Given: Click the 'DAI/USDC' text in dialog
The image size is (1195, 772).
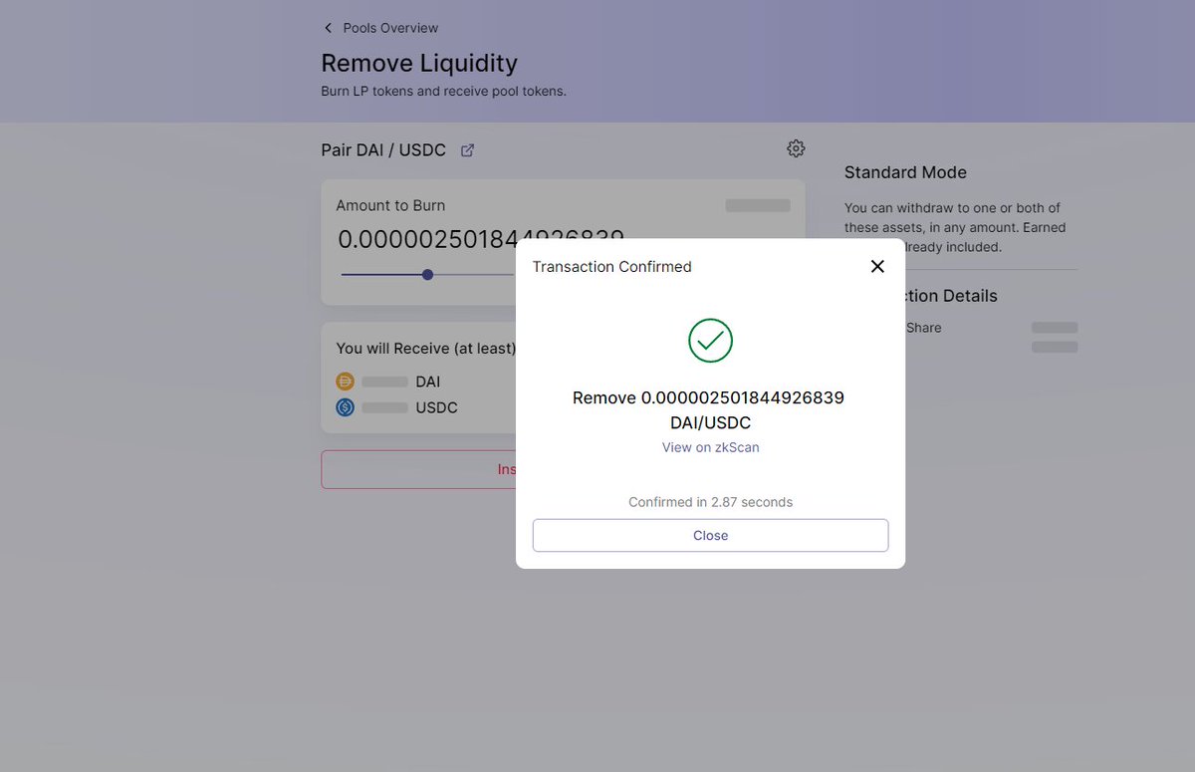Looking at the screenshot, I should point(710,423).
